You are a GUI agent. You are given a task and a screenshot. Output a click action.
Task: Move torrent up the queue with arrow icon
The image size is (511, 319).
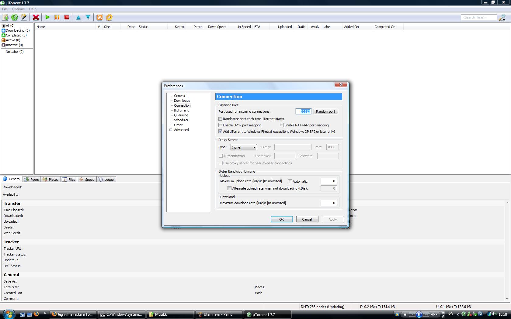point(78,17)
